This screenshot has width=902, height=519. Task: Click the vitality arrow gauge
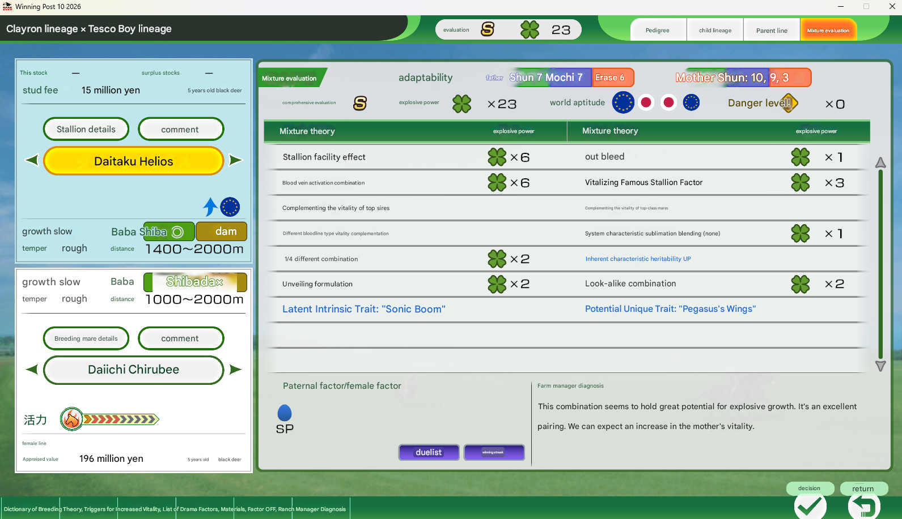click(121, 419)
